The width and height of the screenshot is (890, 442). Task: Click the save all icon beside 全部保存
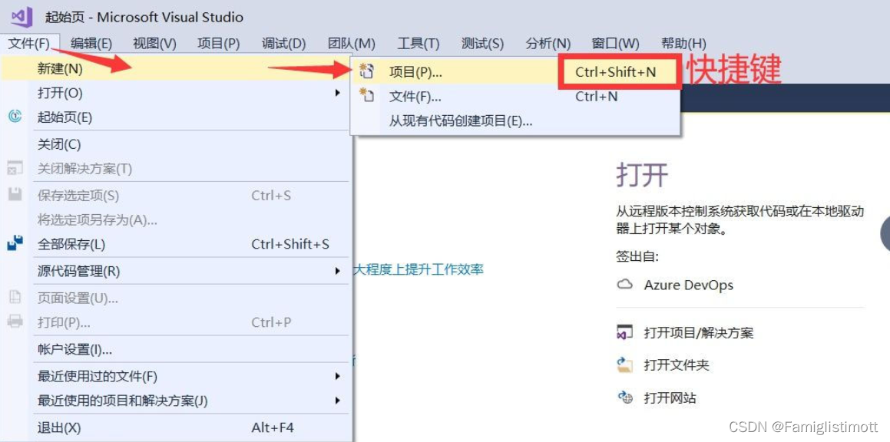pos(15,243)
